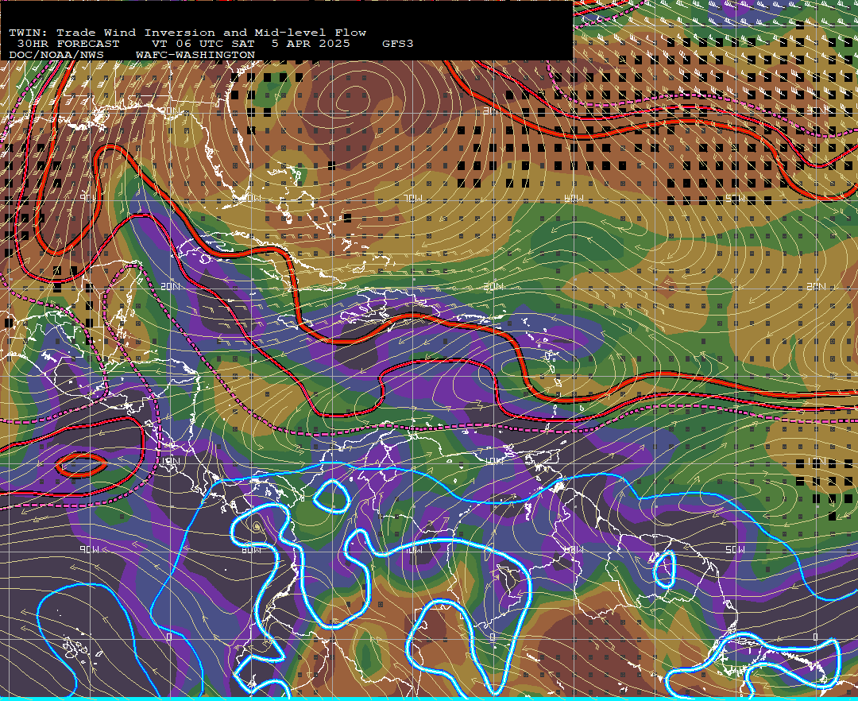The width and height of the screenshot is (858, 701).
Task: Click the '50W' longitude label over northern Brazil
Action: (x=735, y=549)
